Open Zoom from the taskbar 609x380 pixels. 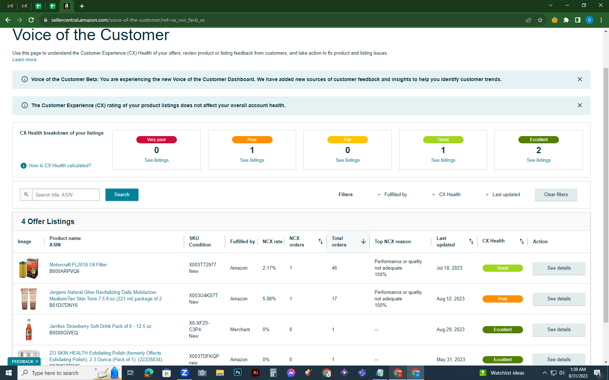pos(184,373)
